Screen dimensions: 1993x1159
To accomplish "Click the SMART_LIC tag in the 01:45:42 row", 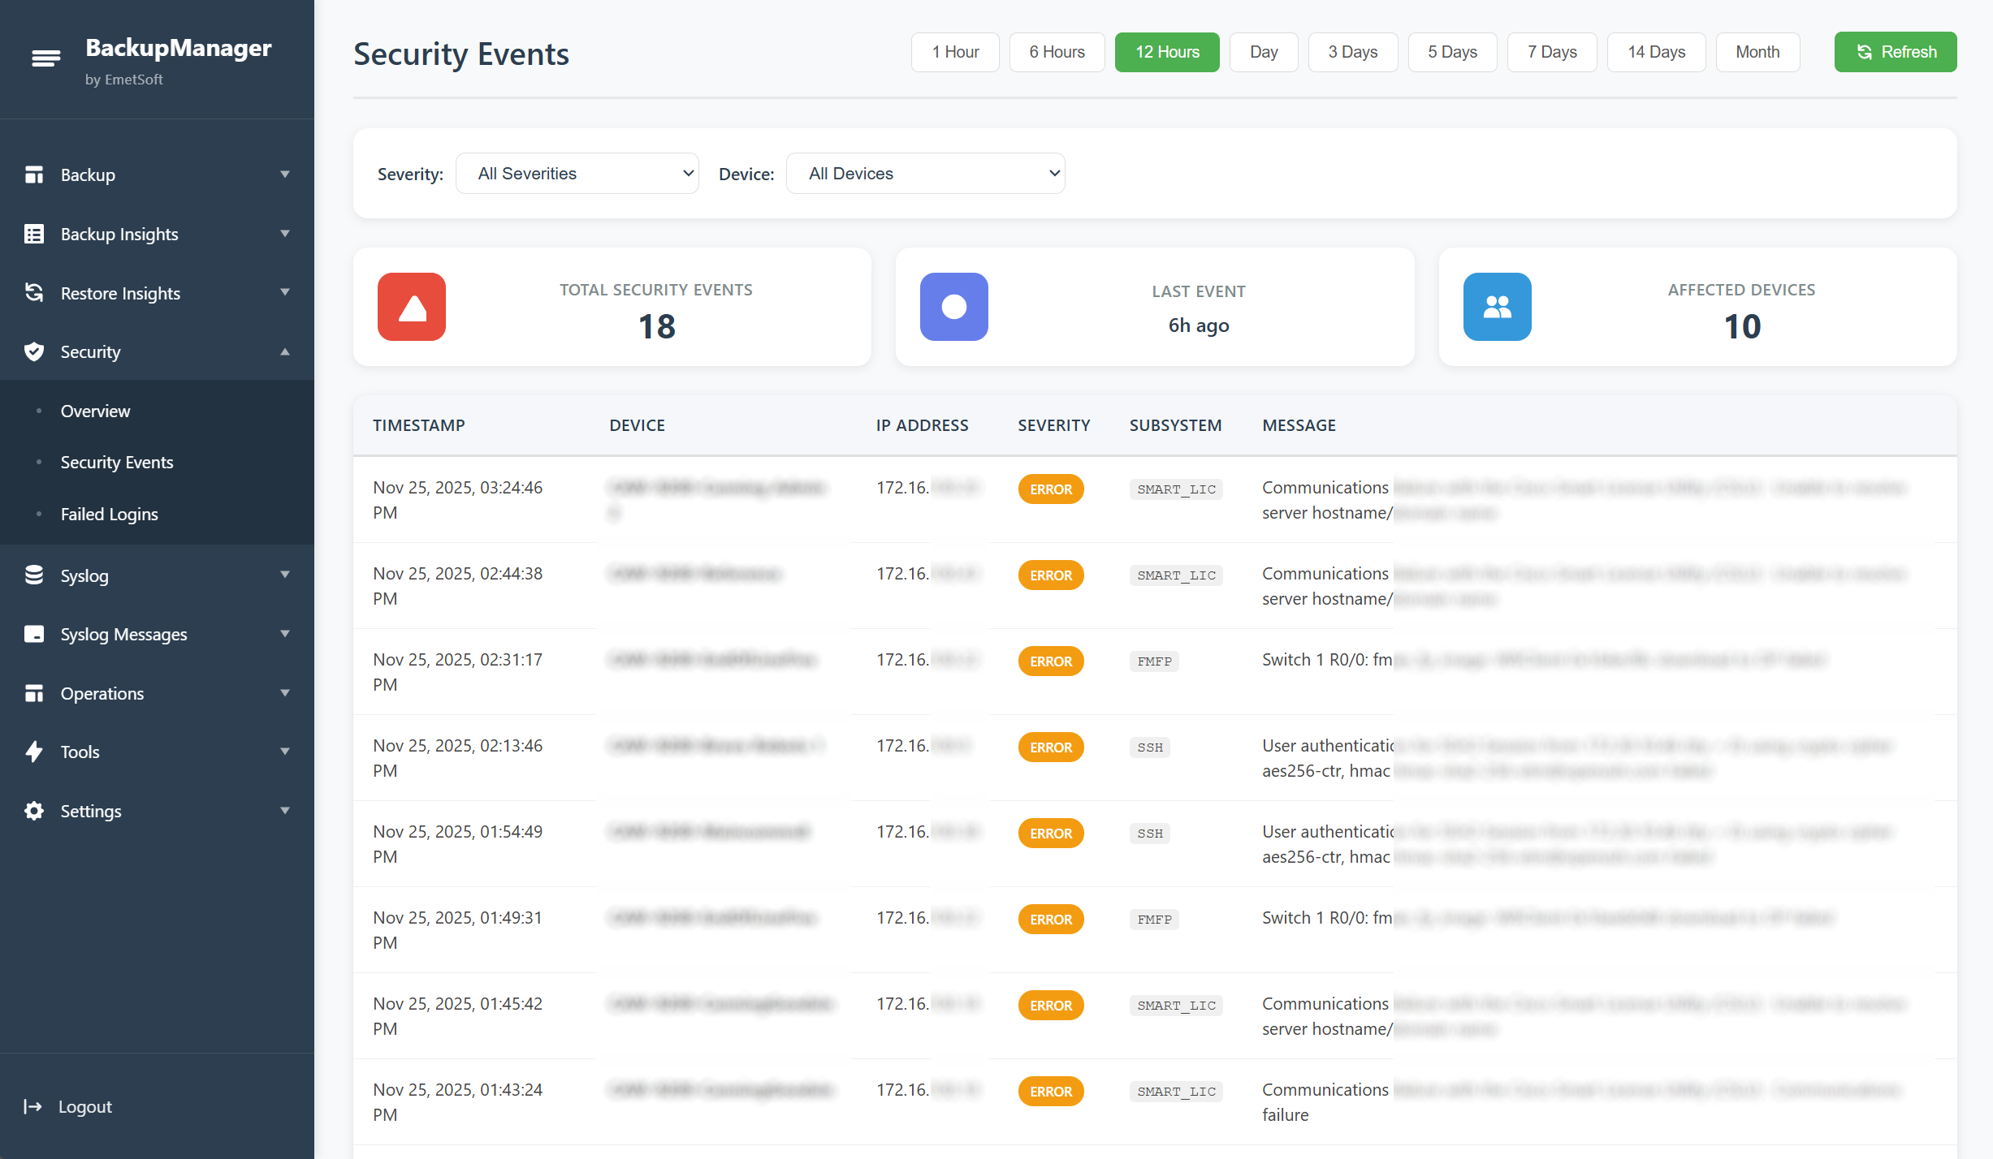I will (x=1176, y=1006).
